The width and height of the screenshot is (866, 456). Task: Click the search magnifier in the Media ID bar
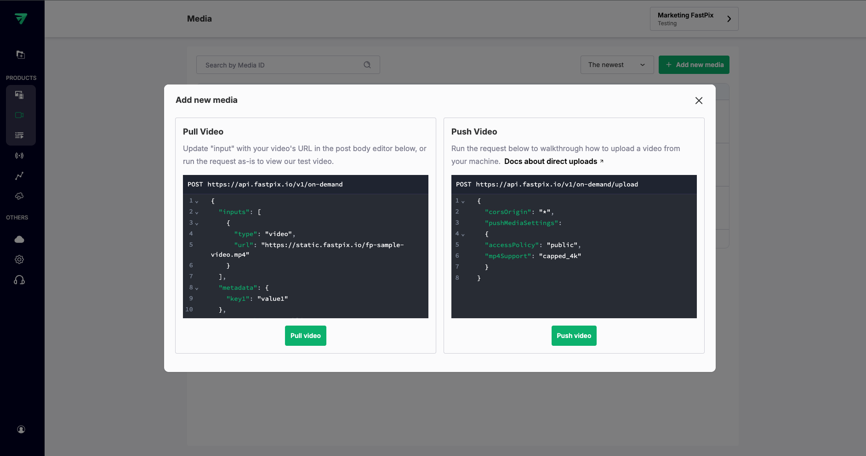(367, 65)
